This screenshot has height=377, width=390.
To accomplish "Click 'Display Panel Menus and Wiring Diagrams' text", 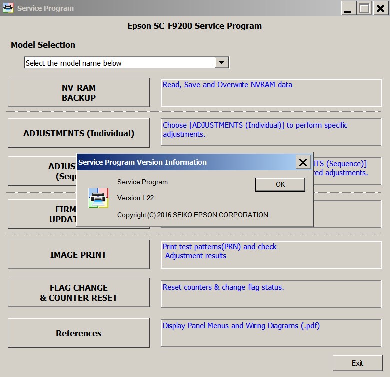I will click(241, 326).
